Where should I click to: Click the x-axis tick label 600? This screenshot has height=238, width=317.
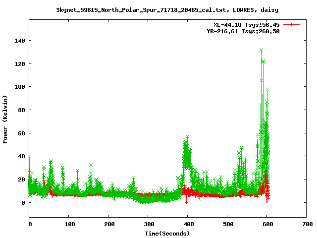point(267,224)
